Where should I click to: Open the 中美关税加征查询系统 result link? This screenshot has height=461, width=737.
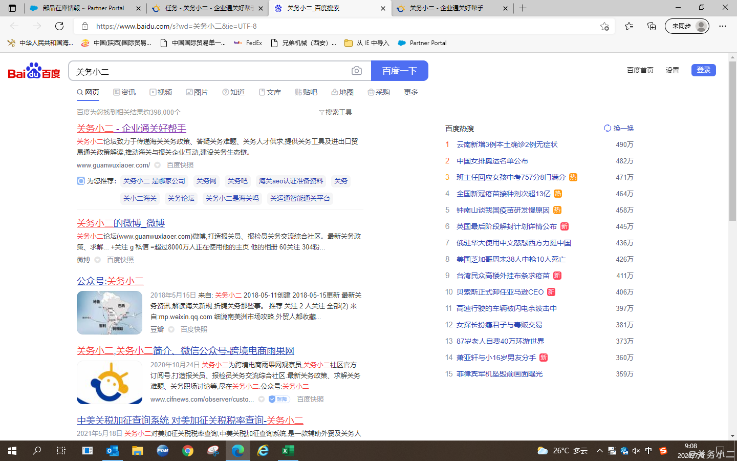coord(190,421)
